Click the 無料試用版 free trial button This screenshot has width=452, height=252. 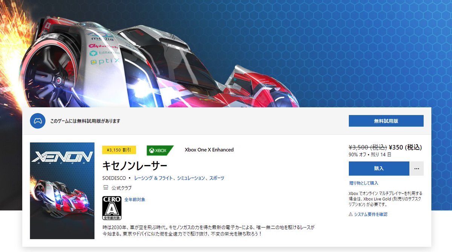(386, 121)
